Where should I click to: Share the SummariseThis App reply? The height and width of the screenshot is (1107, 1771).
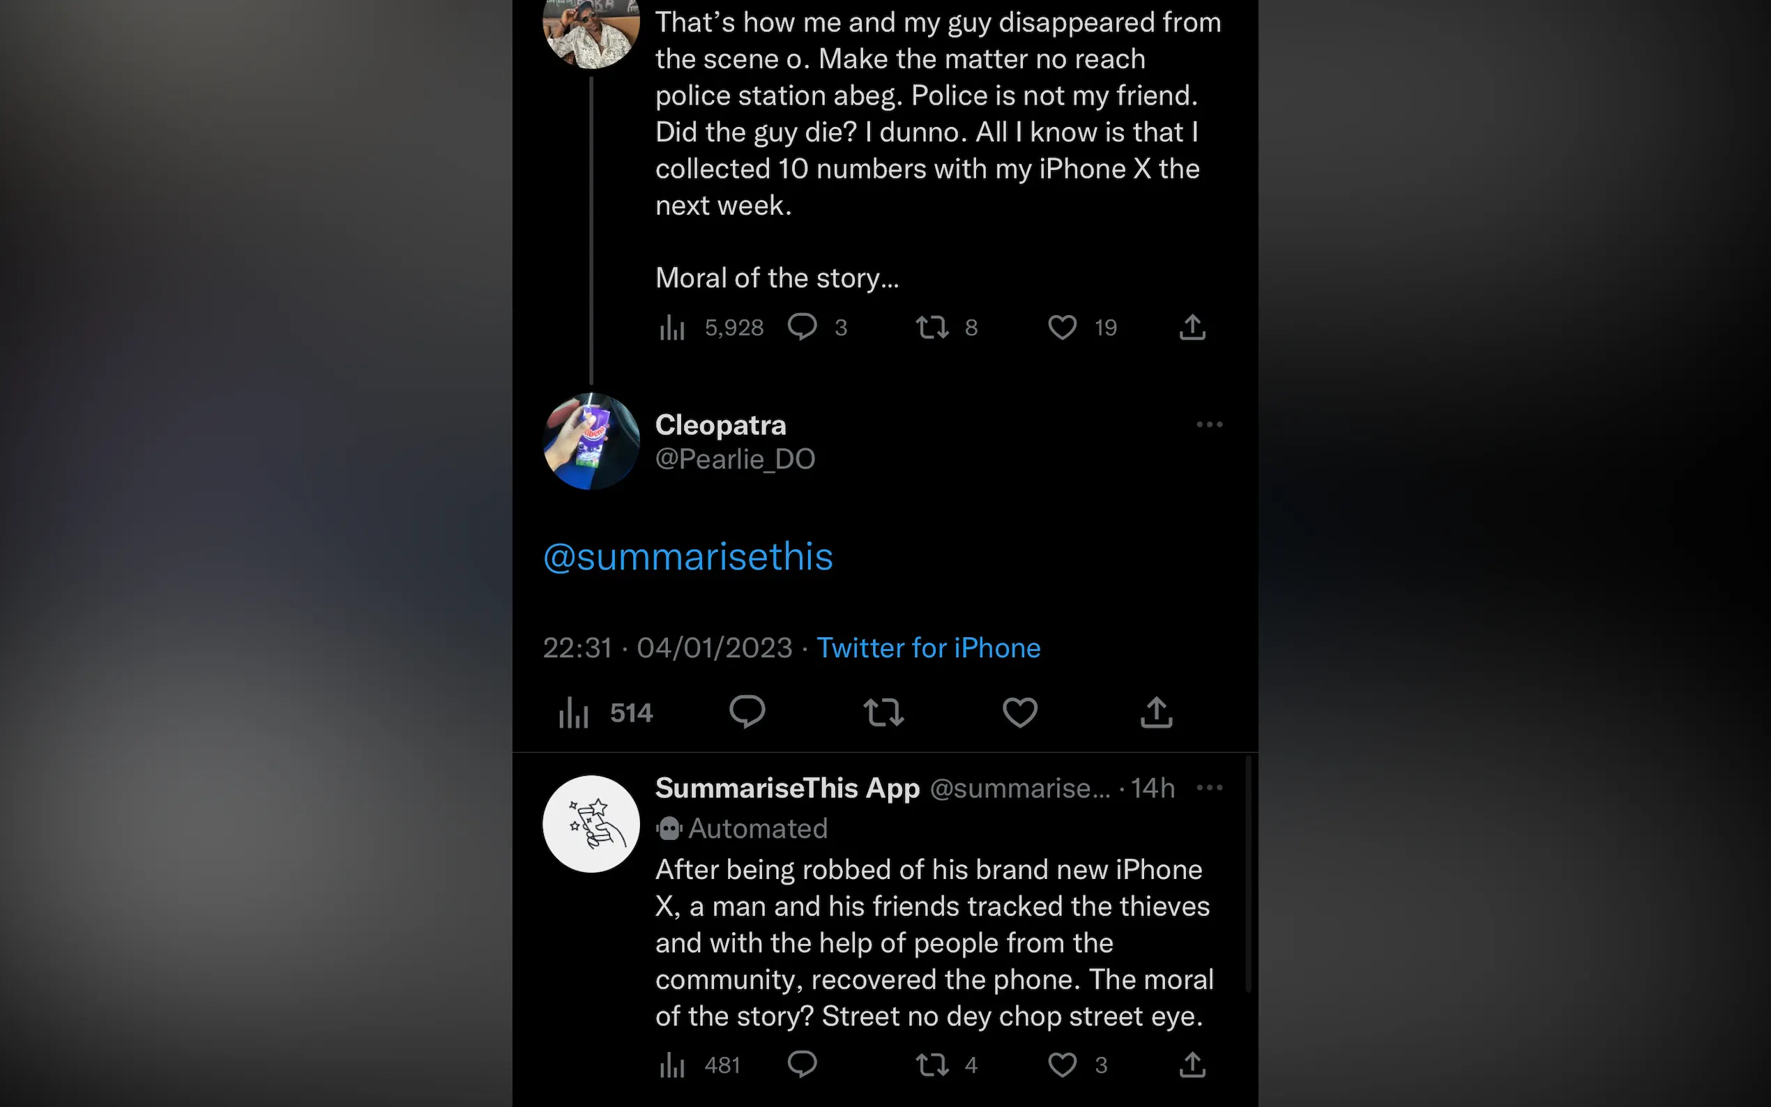coord(1192,1064)
